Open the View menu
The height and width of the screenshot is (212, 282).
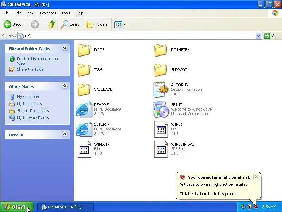click(x=30, y=13)
